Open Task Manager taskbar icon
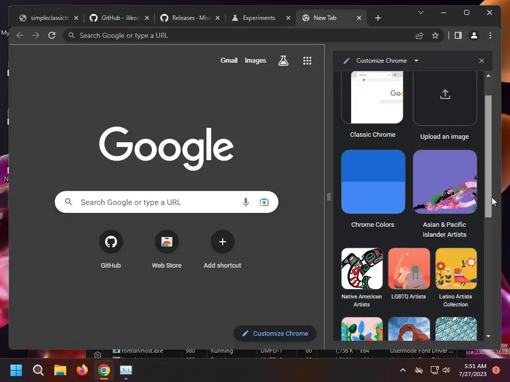510x382 pixels. (126, 370)
